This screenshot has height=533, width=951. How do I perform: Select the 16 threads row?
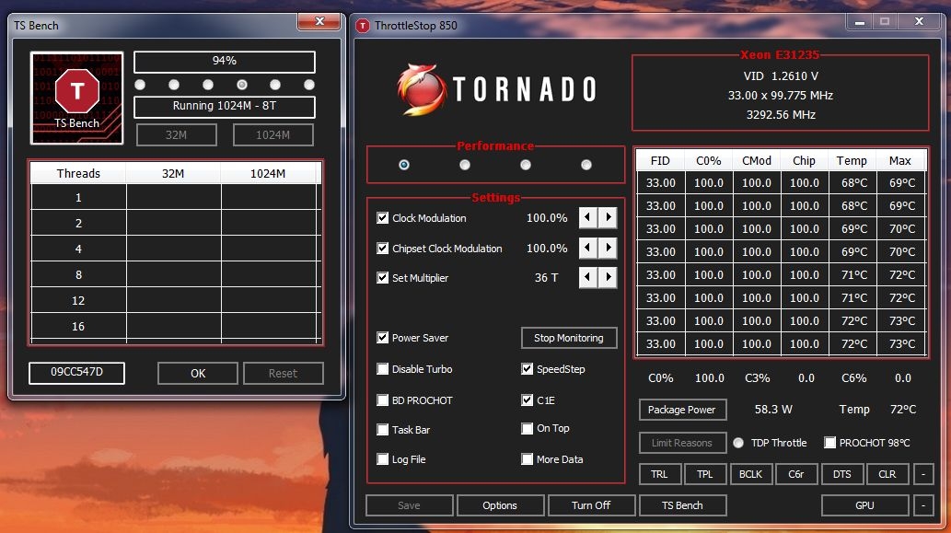pyautogui.click(x=174, y=326)
